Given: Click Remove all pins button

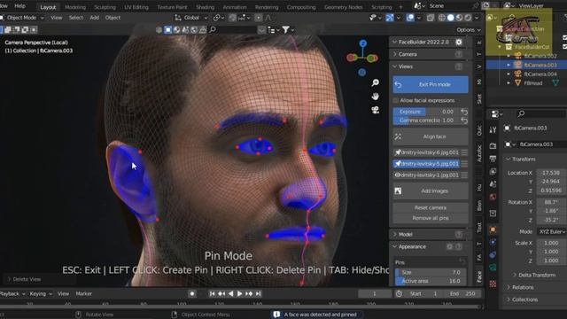Looking at the screenshot, I should pyautogui.click(x=431, y=218).
